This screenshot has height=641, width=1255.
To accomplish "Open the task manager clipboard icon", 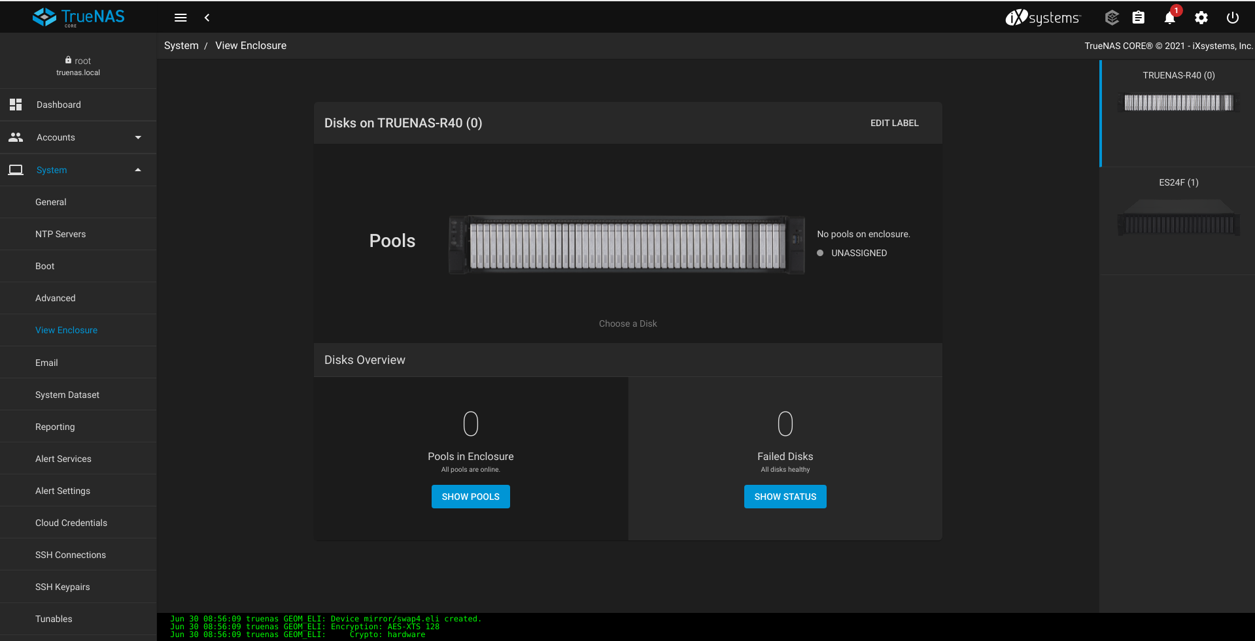I will pyautogui.click(x=1139, y=18).
